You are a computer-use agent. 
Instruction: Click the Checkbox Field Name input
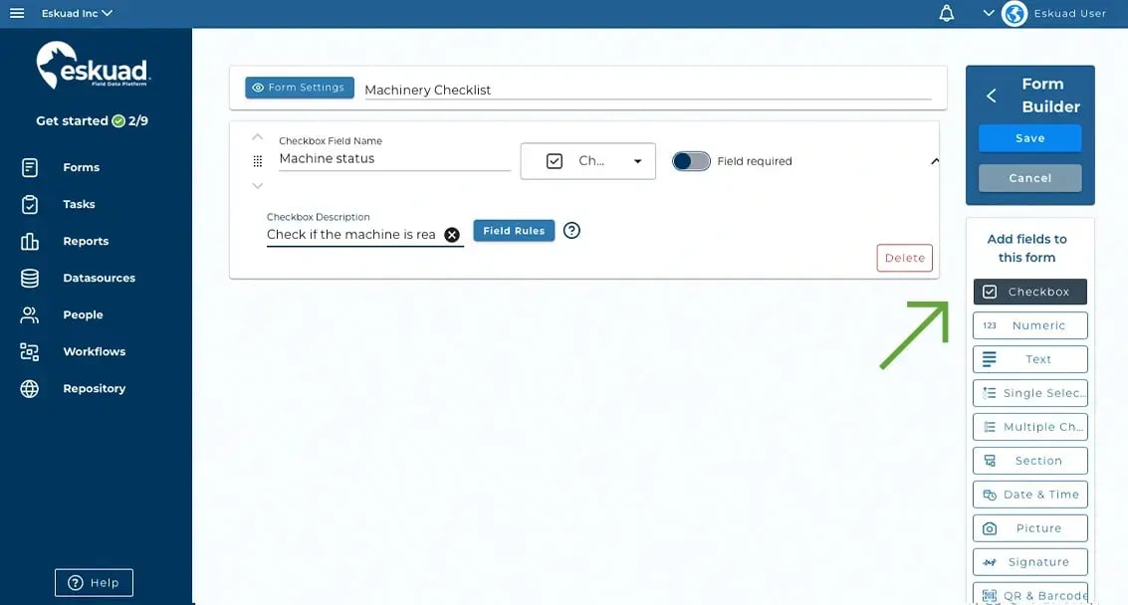click(x=394, y=159)
